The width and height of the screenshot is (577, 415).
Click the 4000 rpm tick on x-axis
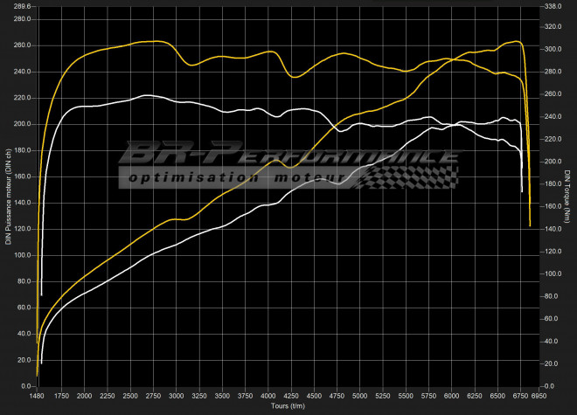click(268, 396)
